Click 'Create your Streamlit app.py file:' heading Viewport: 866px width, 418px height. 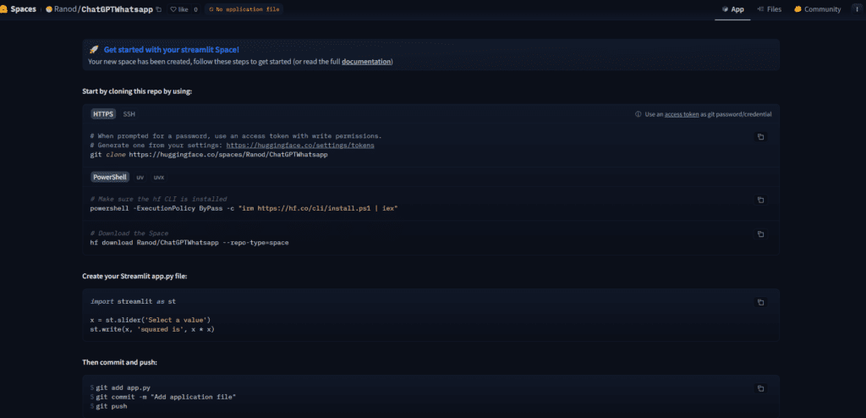click(x=134, y=275)
